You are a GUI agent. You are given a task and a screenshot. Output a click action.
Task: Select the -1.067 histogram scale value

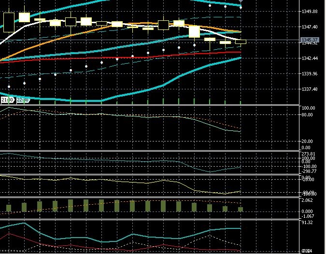(308, 216)
